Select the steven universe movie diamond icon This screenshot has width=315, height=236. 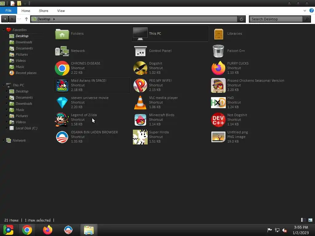(x=62, y=103)
